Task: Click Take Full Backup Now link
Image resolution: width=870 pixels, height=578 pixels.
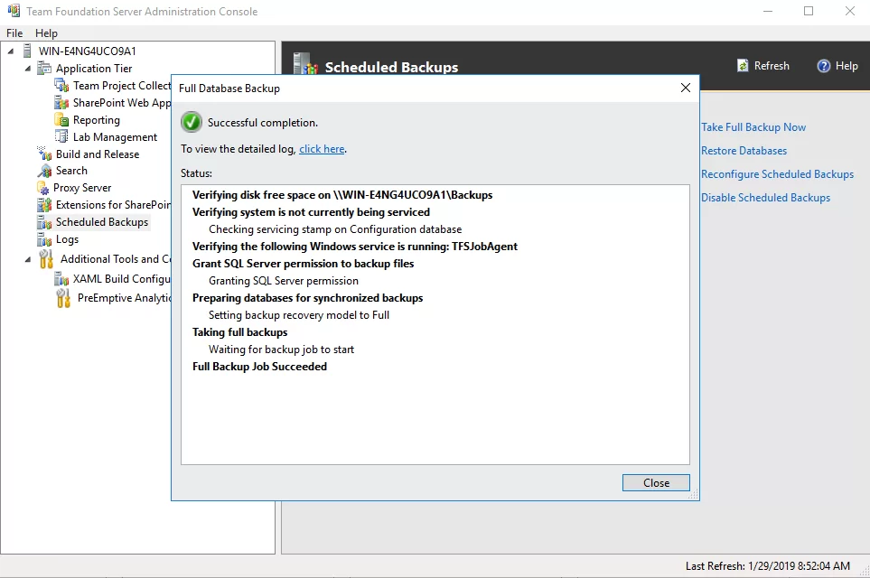Action: click(x=753, y=127)
